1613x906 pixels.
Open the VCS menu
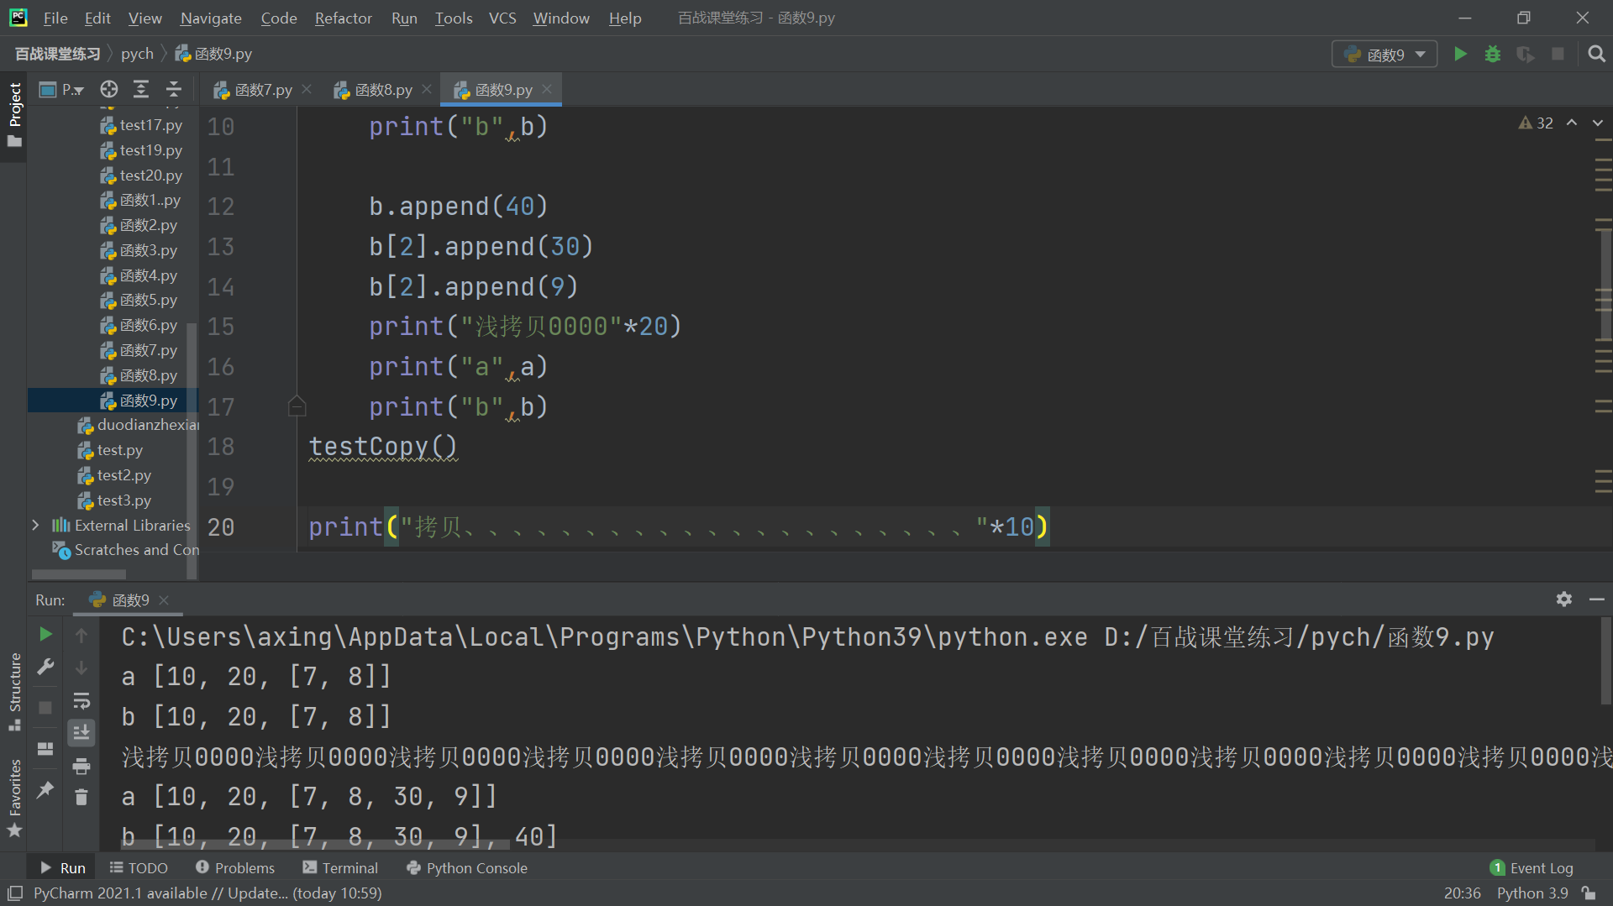click(x=502, y=18)
